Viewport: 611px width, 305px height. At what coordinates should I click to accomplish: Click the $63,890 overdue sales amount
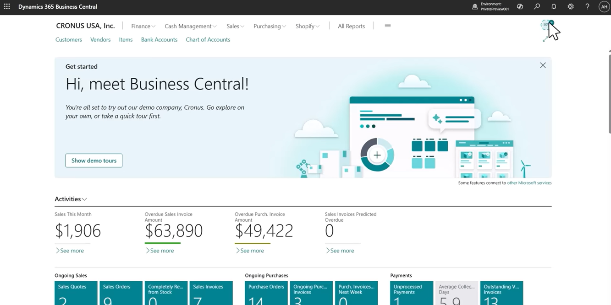click(174, 231)
